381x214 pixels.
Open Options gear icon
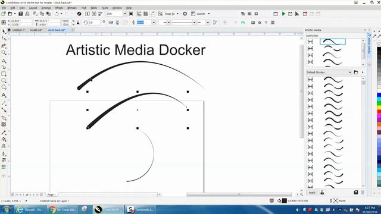pos(185,14)
